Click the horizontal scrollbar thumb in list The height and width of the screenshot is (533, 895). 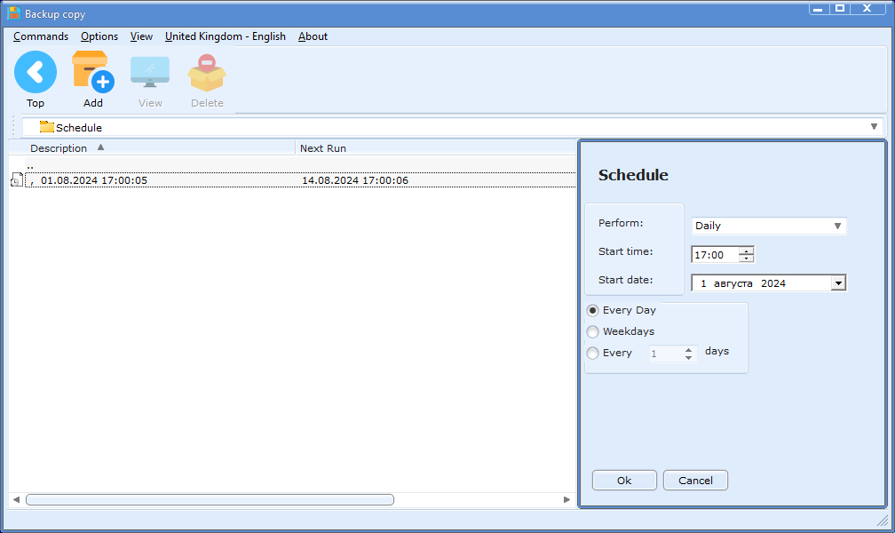(x=210, y=500)
